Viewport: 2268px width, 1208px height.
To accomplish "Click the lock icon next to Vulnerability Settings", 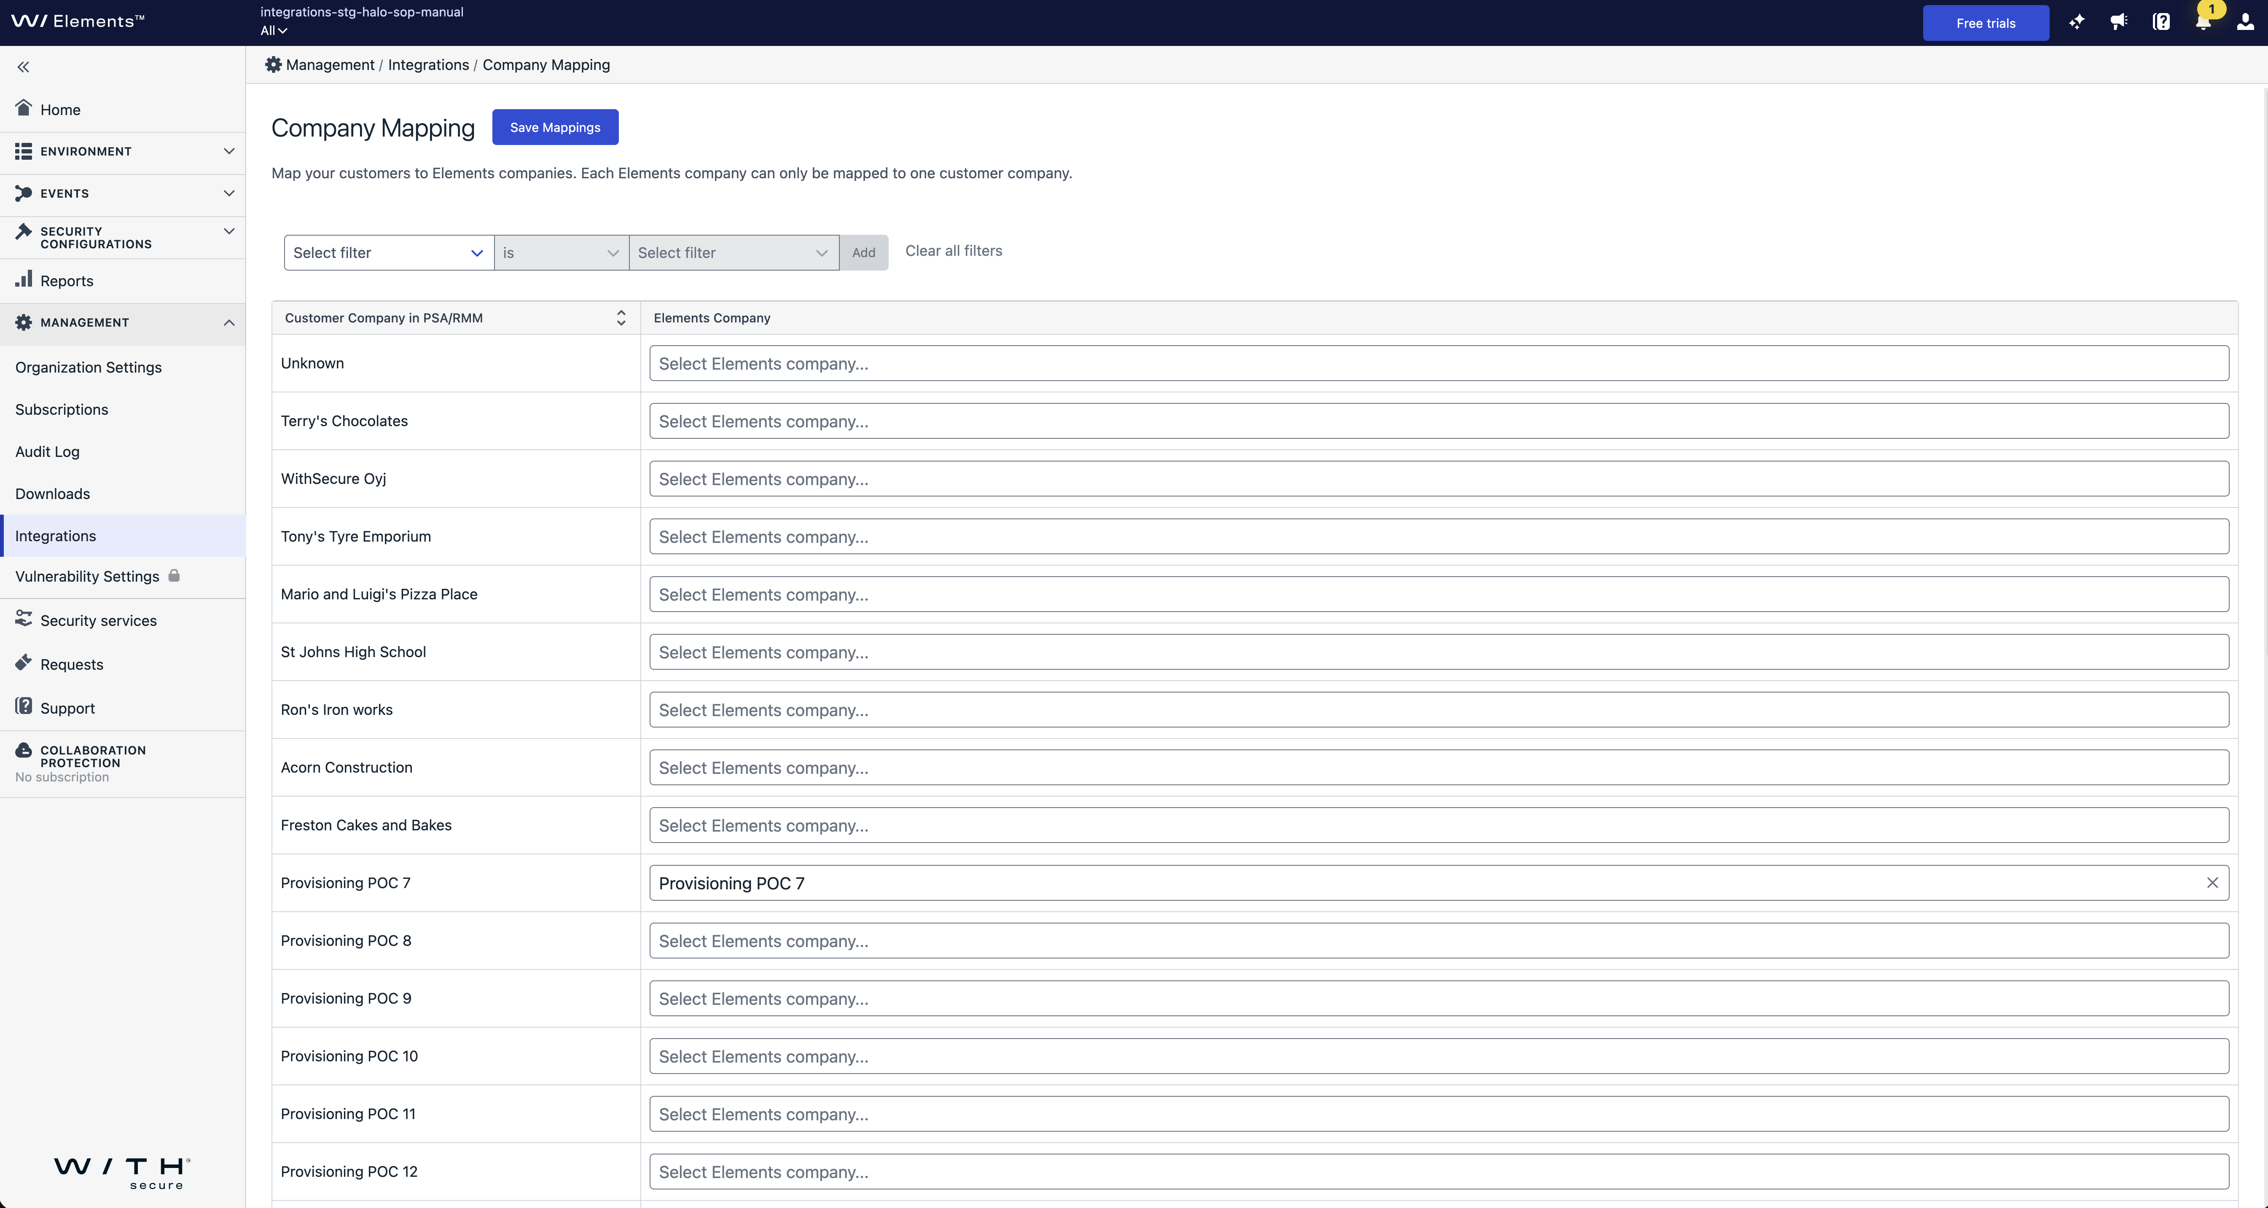I will 175,575.
